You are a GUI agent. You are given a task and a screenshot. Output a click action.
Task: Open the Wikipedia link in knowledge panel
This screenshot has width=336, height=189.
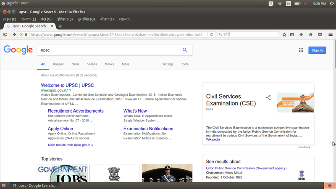213,139
